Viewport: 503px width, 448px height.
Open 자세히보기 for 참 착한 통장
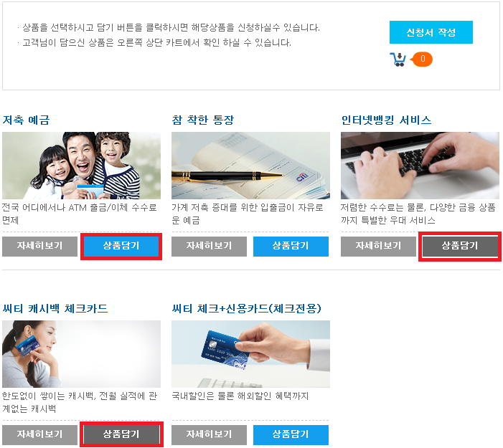209,246
